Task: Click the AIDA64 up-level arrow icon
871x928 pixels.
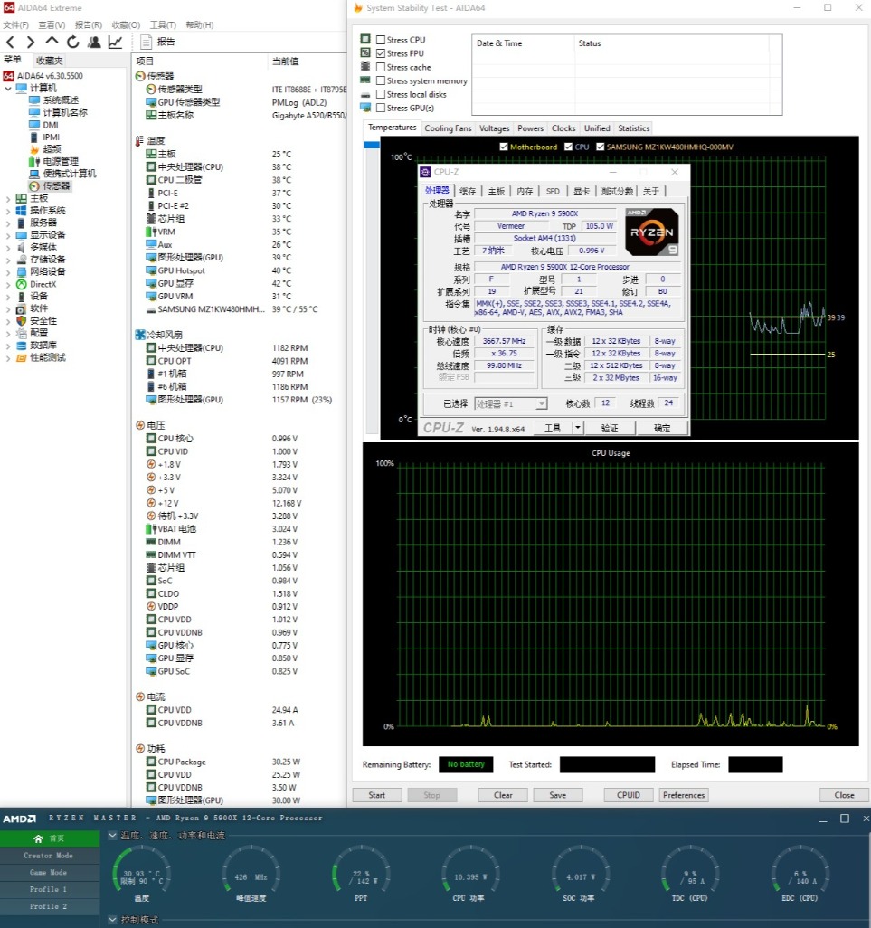Action: (x=52, y=42)
